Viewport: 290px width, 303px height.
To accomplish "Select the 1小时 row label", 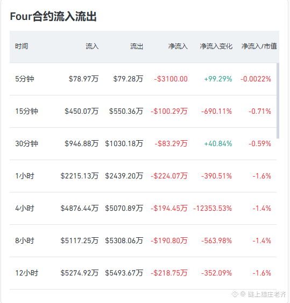I will coord(25,176).
